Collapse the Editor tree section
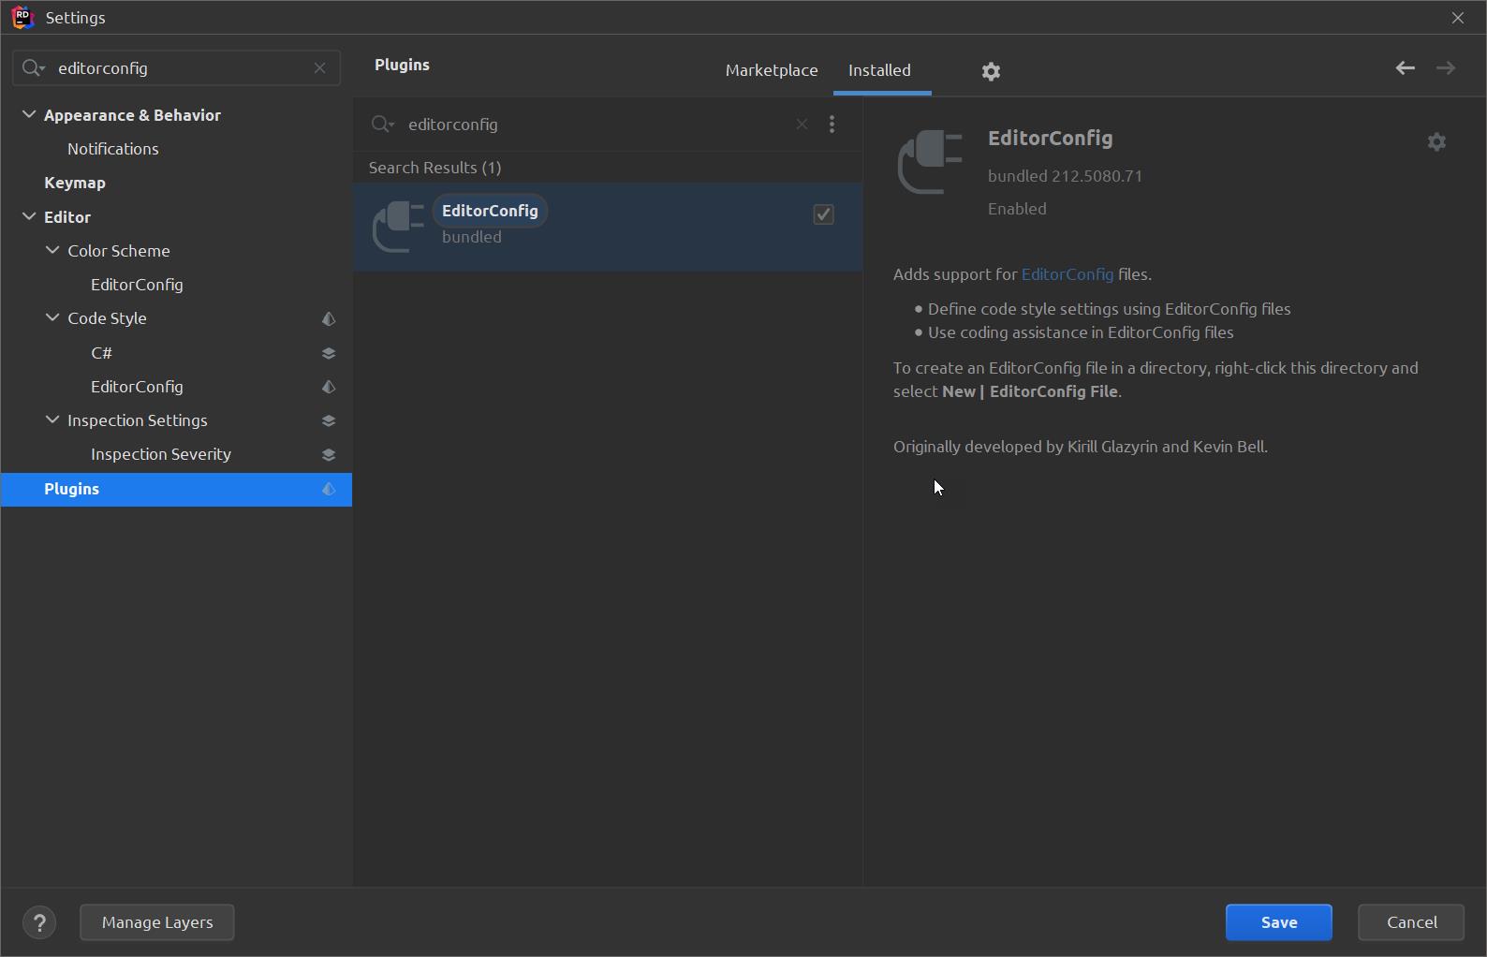The image size is (1487, 957). pyautogui.click(x=29, y=216)
